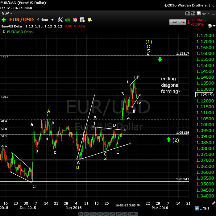
Task: Click the up-down arrows beside EUR/USD Price
Action: tap(4, 32)
